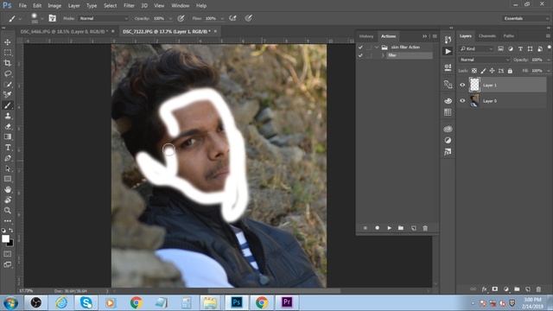Open the Edit Toolbar three-dots menu

8,221
